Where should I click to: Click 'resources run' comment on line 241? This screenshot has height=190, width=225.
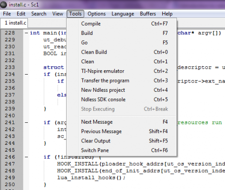click(x=200, y=123)
